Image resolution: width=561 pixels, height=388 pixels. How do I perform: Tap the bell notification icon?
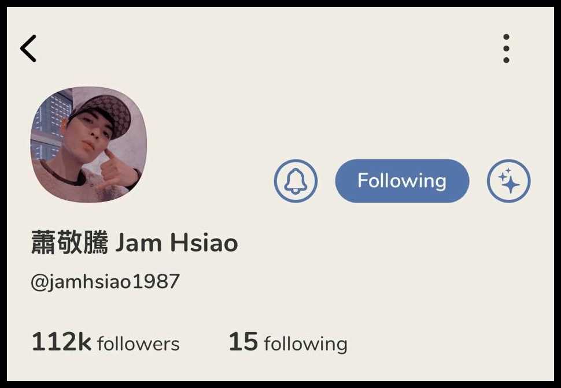click(296, 181)
